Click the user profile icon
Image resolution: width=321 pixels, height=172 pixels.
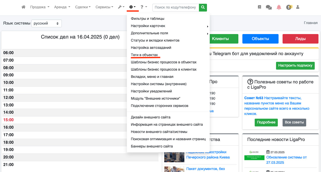(x=298, y=7)
